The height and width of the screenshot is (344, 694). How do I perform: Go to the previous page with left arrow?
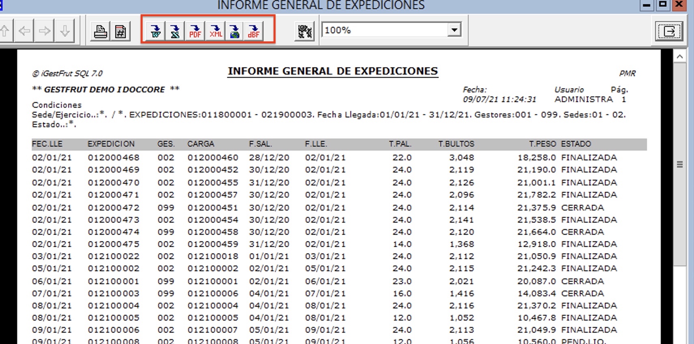click(24, 31)
